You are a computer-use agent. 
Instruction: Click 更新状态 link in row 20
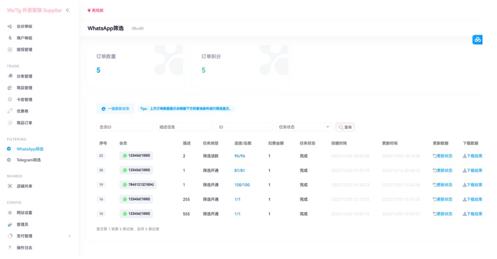coord(443,171)
